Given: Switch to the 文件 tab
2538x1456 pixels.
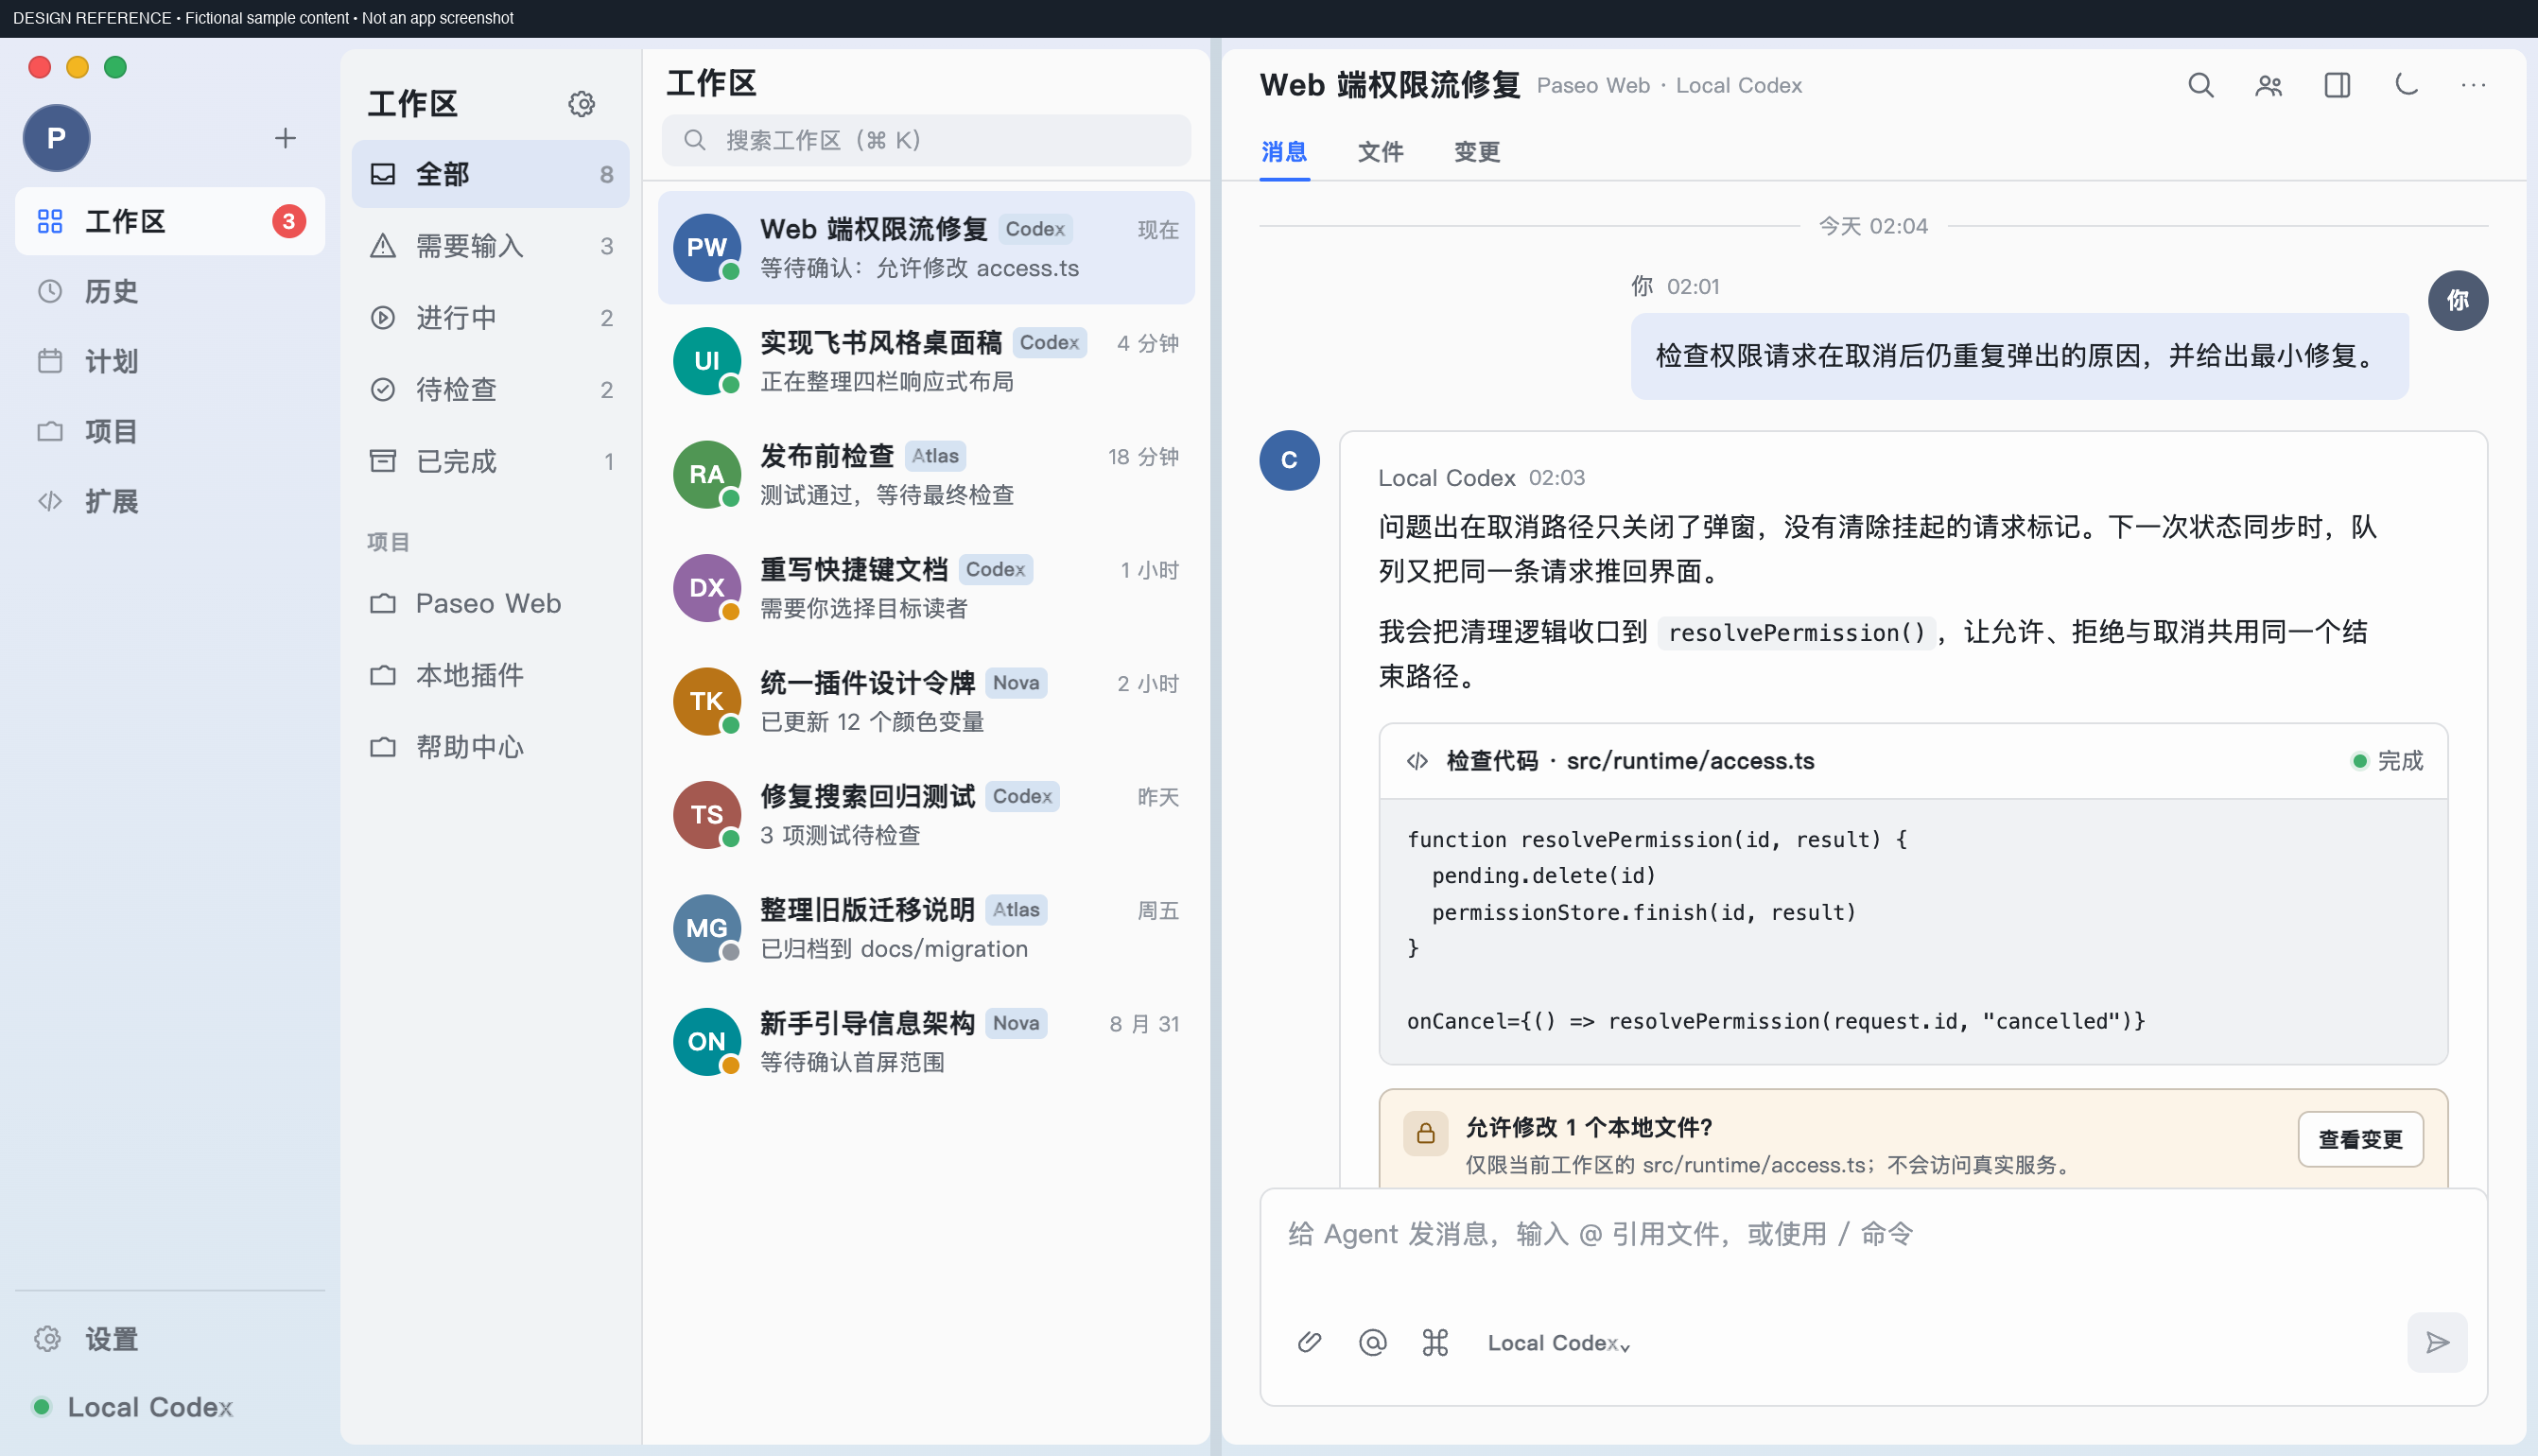Looking at the screenshot, I should click(x=1380, y=152).
